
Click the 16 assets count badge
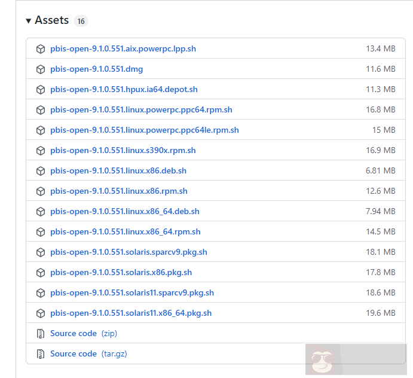click(x=81, y=21)
